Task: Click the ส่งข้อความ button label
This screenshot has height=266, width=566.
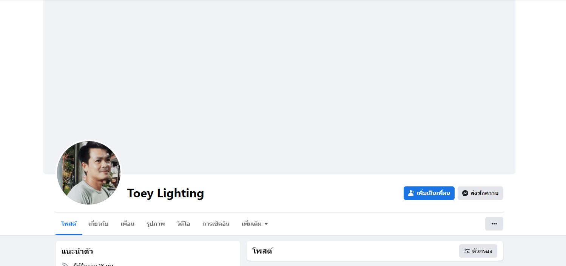Action: click(484, 193)
